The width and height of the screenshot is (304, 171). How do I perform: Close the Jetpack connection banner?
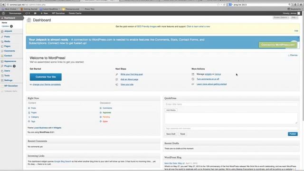[298, 38]
